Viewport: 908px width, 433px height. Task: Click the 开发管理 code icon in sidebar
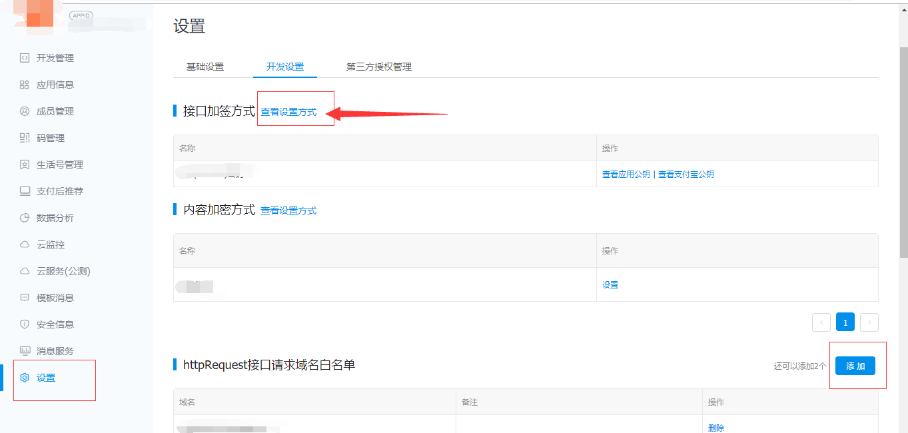point(25,58)
